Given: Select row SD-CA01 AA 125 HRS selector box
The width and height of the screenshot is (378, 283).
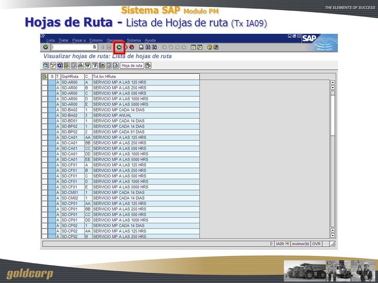Looking at the screenshot, I should click(44, 138).
